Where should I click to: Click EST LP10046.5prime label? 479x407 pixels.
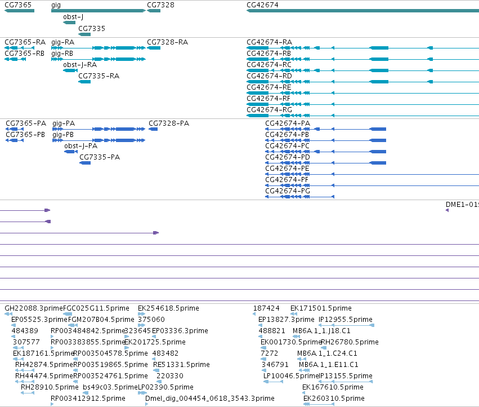292,376
